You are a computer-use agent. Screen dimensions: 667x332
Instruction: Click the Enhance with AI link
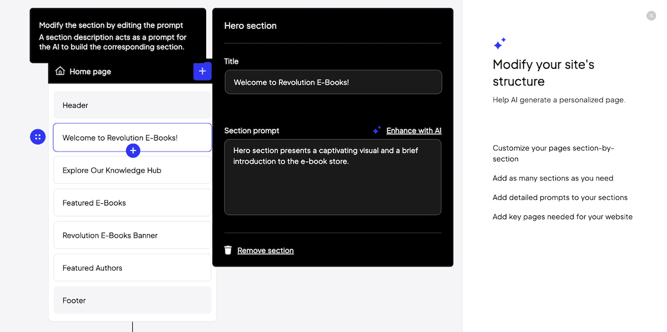(x=414, y=130)
